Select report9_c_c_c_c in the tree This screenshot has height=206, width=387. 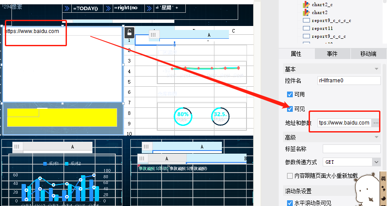point(331,21)
